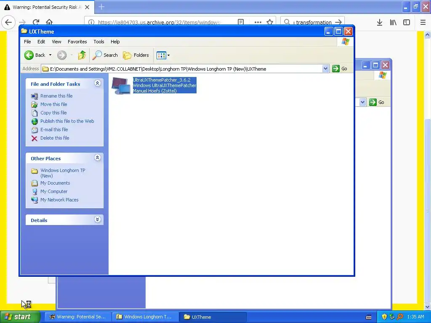Switch to Windows Longhorn T... taskbar button
The width and height of the screenshot is (431, 323).
pyautogui.click(x=145, y=317)
